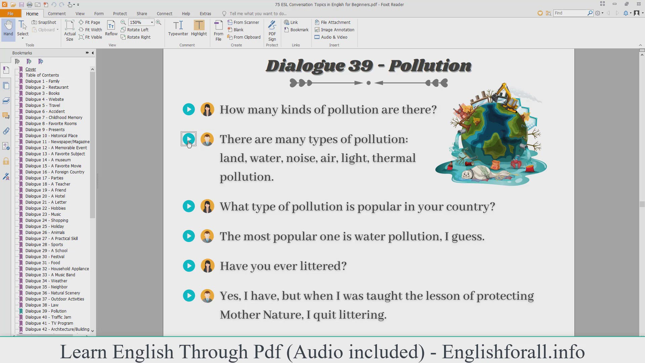Click the PDF Sign icon
This screenshot has width=645, height=363.
click(272, 30)
